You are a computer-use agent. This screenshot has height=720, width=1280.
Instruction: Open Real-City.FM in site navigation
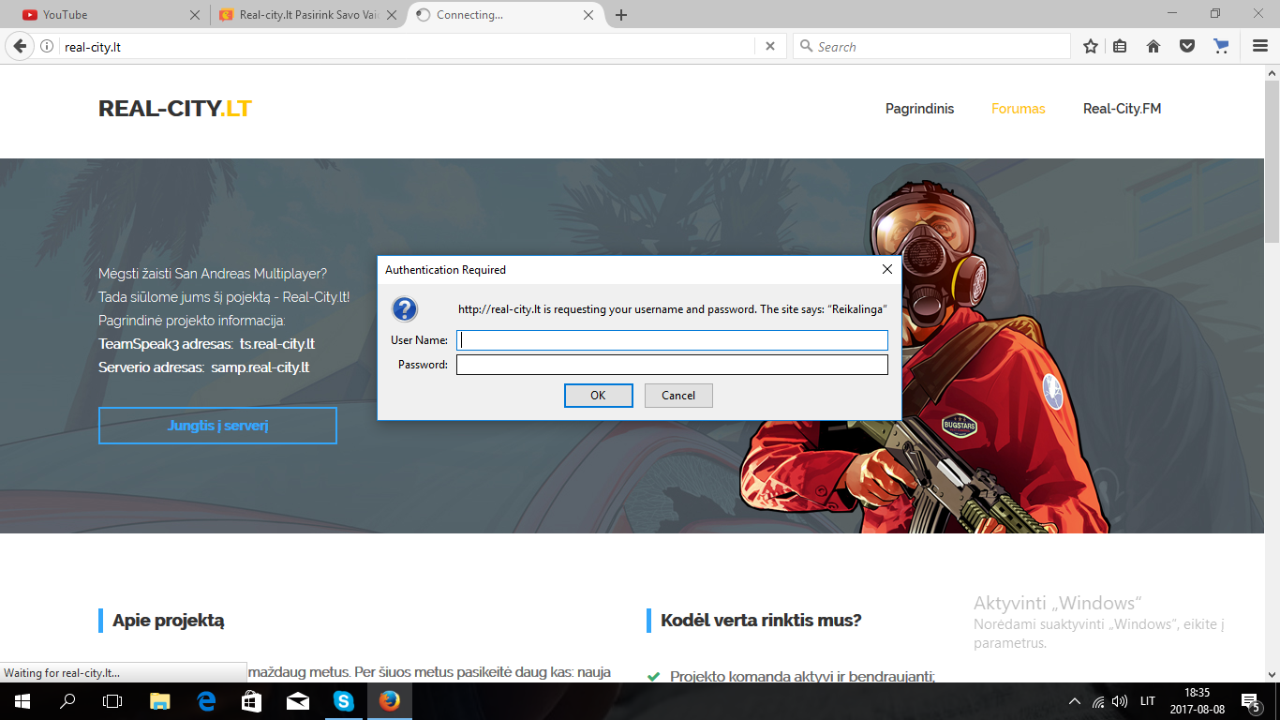(x=1122, y=109)
